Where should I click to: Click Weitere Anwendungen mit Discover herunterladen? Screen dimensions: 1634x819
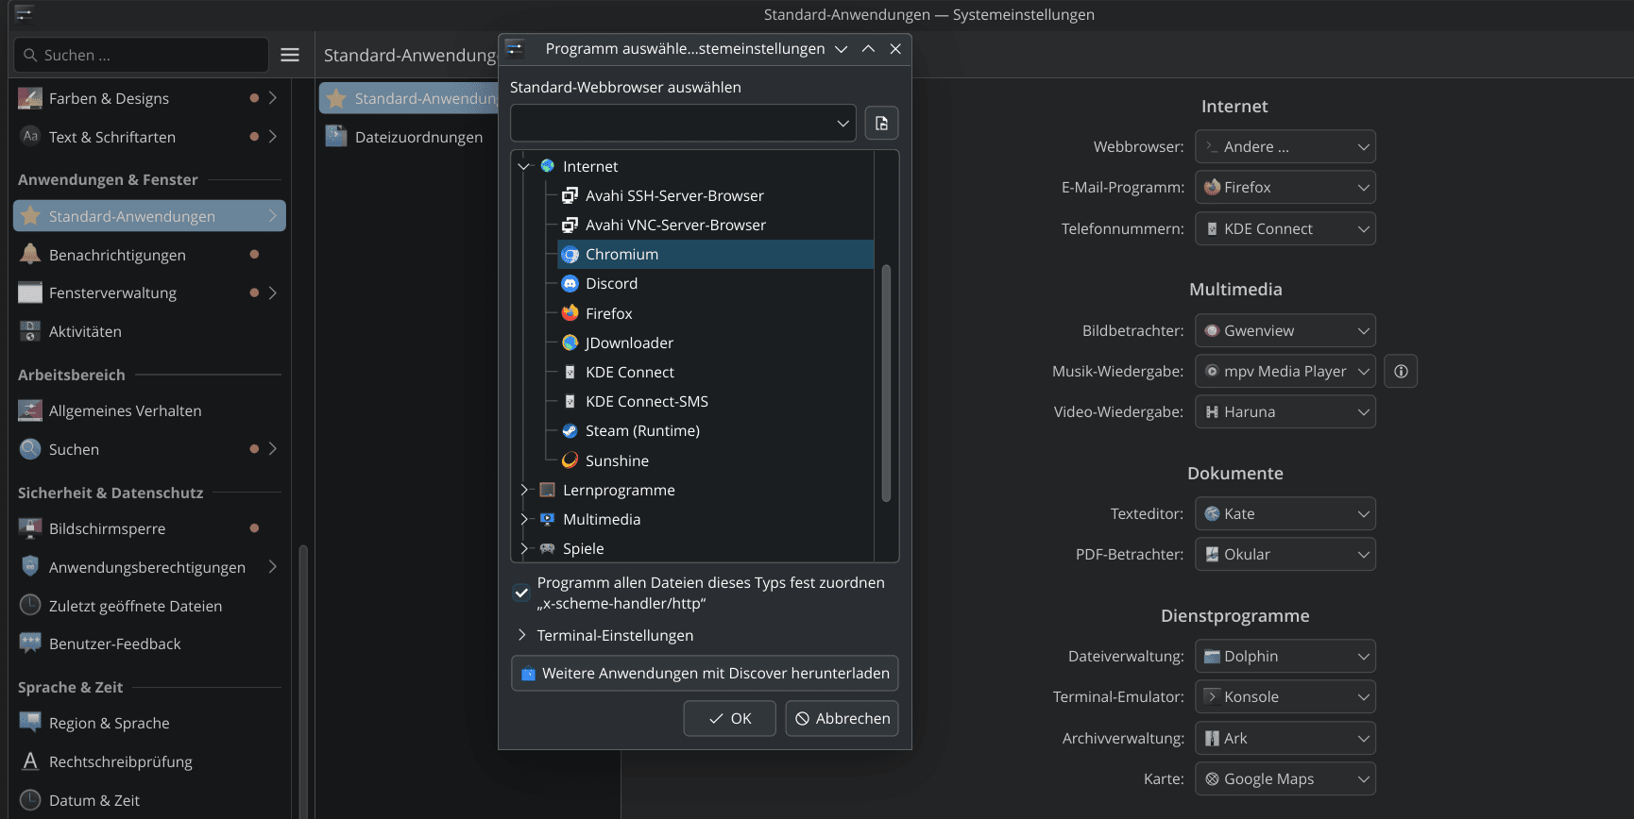[x=705, y=674]
